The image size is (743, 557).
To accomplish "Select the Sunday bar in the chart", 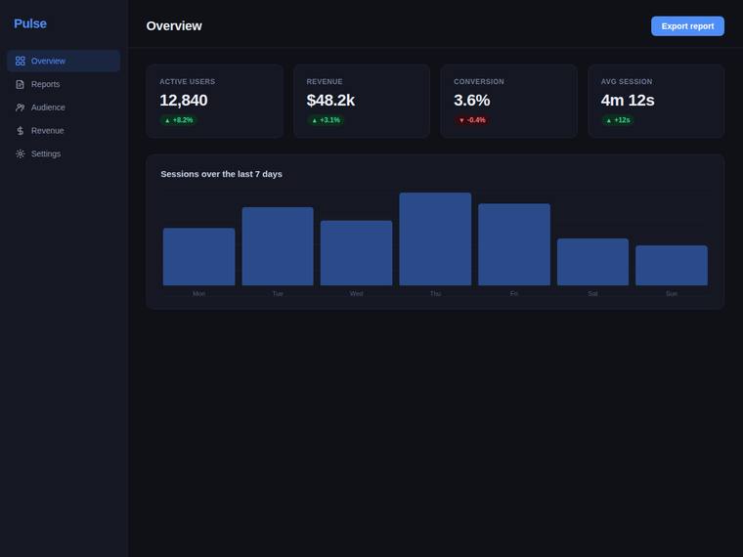I will (672, 265).
